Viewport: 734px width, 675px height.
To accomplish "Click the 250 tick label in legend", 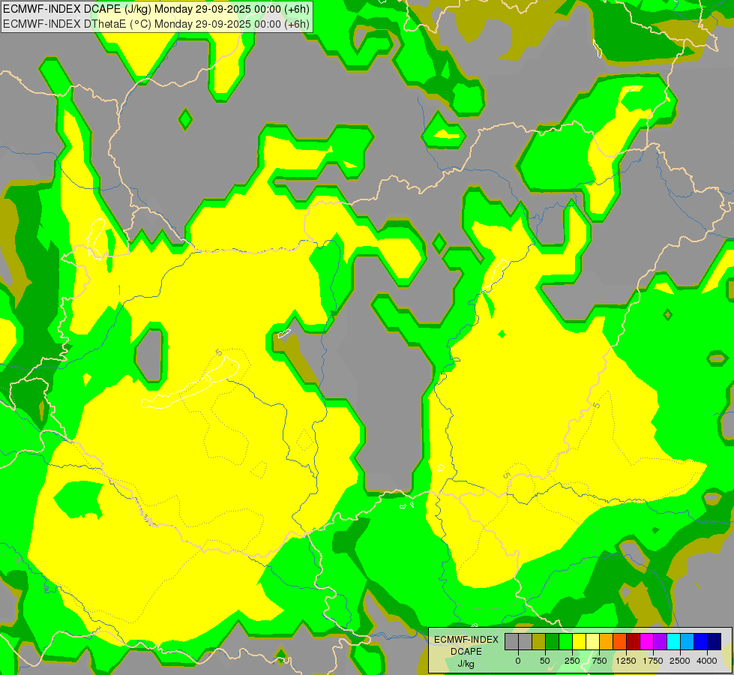I will 571,661.
